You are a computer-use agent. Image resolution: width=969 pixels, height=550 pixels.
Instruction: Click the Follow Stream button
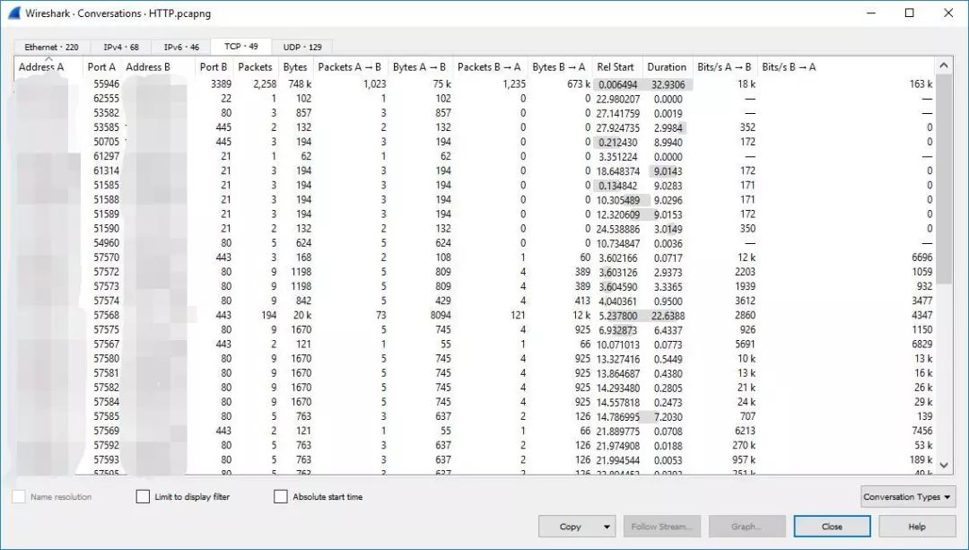(x=662, y=528)
